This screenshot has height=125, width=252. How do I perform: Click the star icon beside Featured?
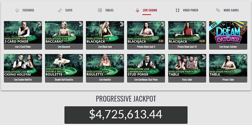17,10
